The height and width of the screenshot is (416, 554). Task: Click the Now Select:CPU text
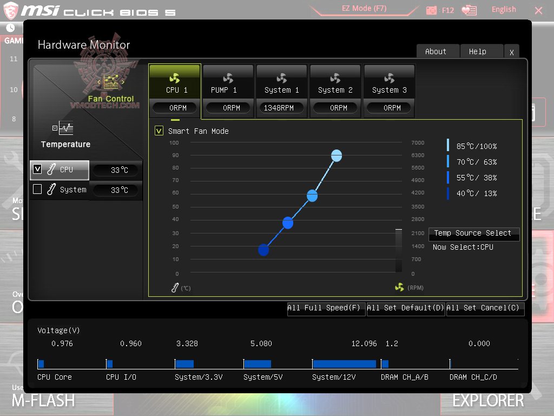[463, 247]
